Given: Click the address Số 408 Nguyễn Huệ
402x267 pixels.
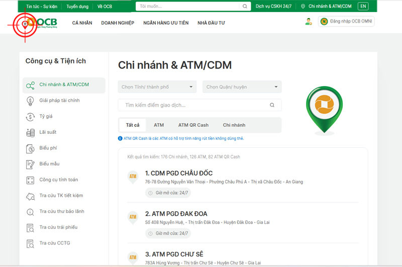Looking at the screenshot, I should 207,222.
